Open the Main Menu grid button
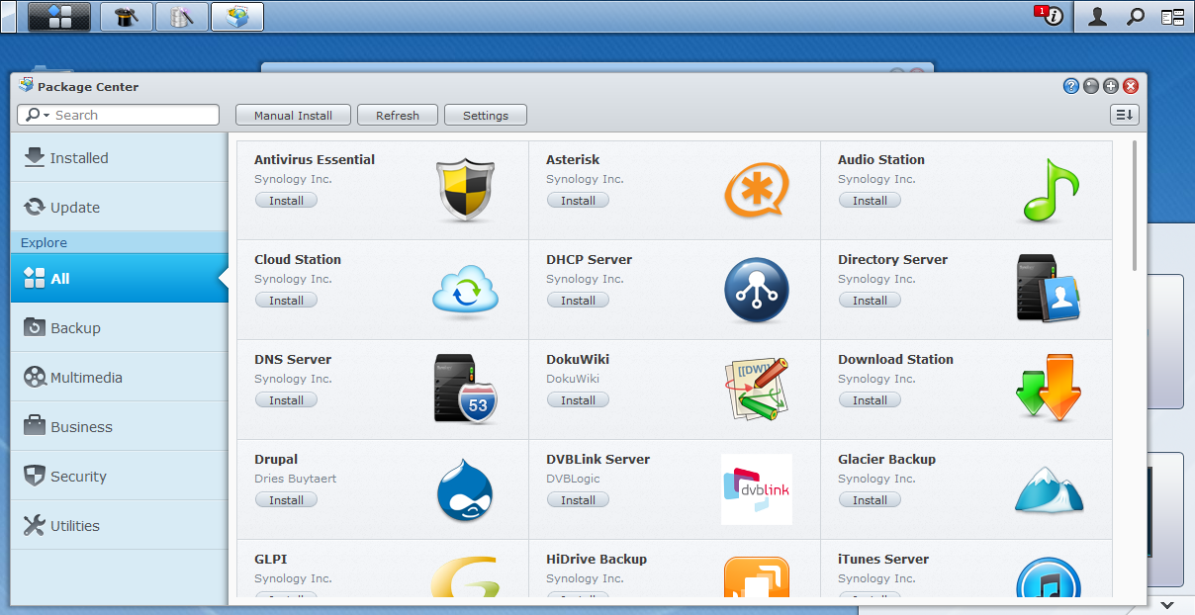The height and width of the screenshot is (615, 1195). tap(59, 16)
